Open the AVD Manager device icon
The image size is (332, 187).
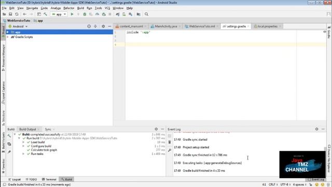coord(124,14)
